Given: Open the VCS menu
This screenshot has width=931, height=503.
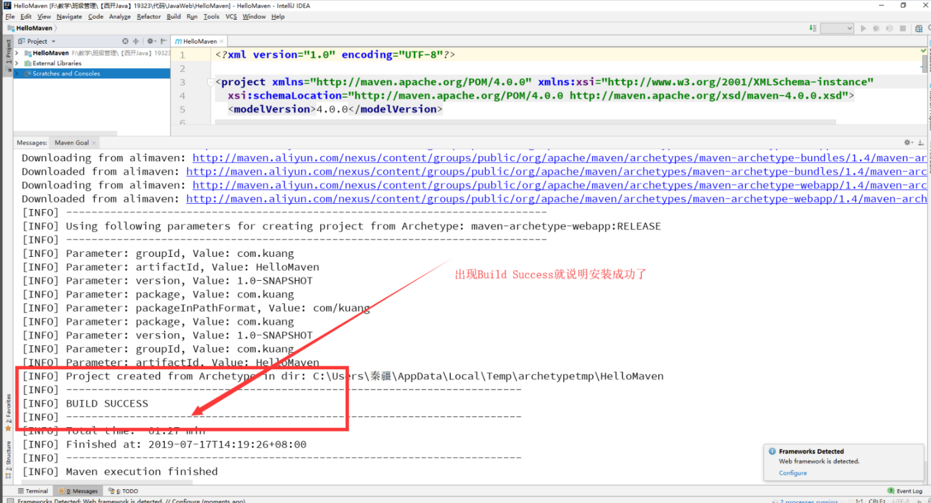Looking at the screenshot, I should click(x=231, y=17).
